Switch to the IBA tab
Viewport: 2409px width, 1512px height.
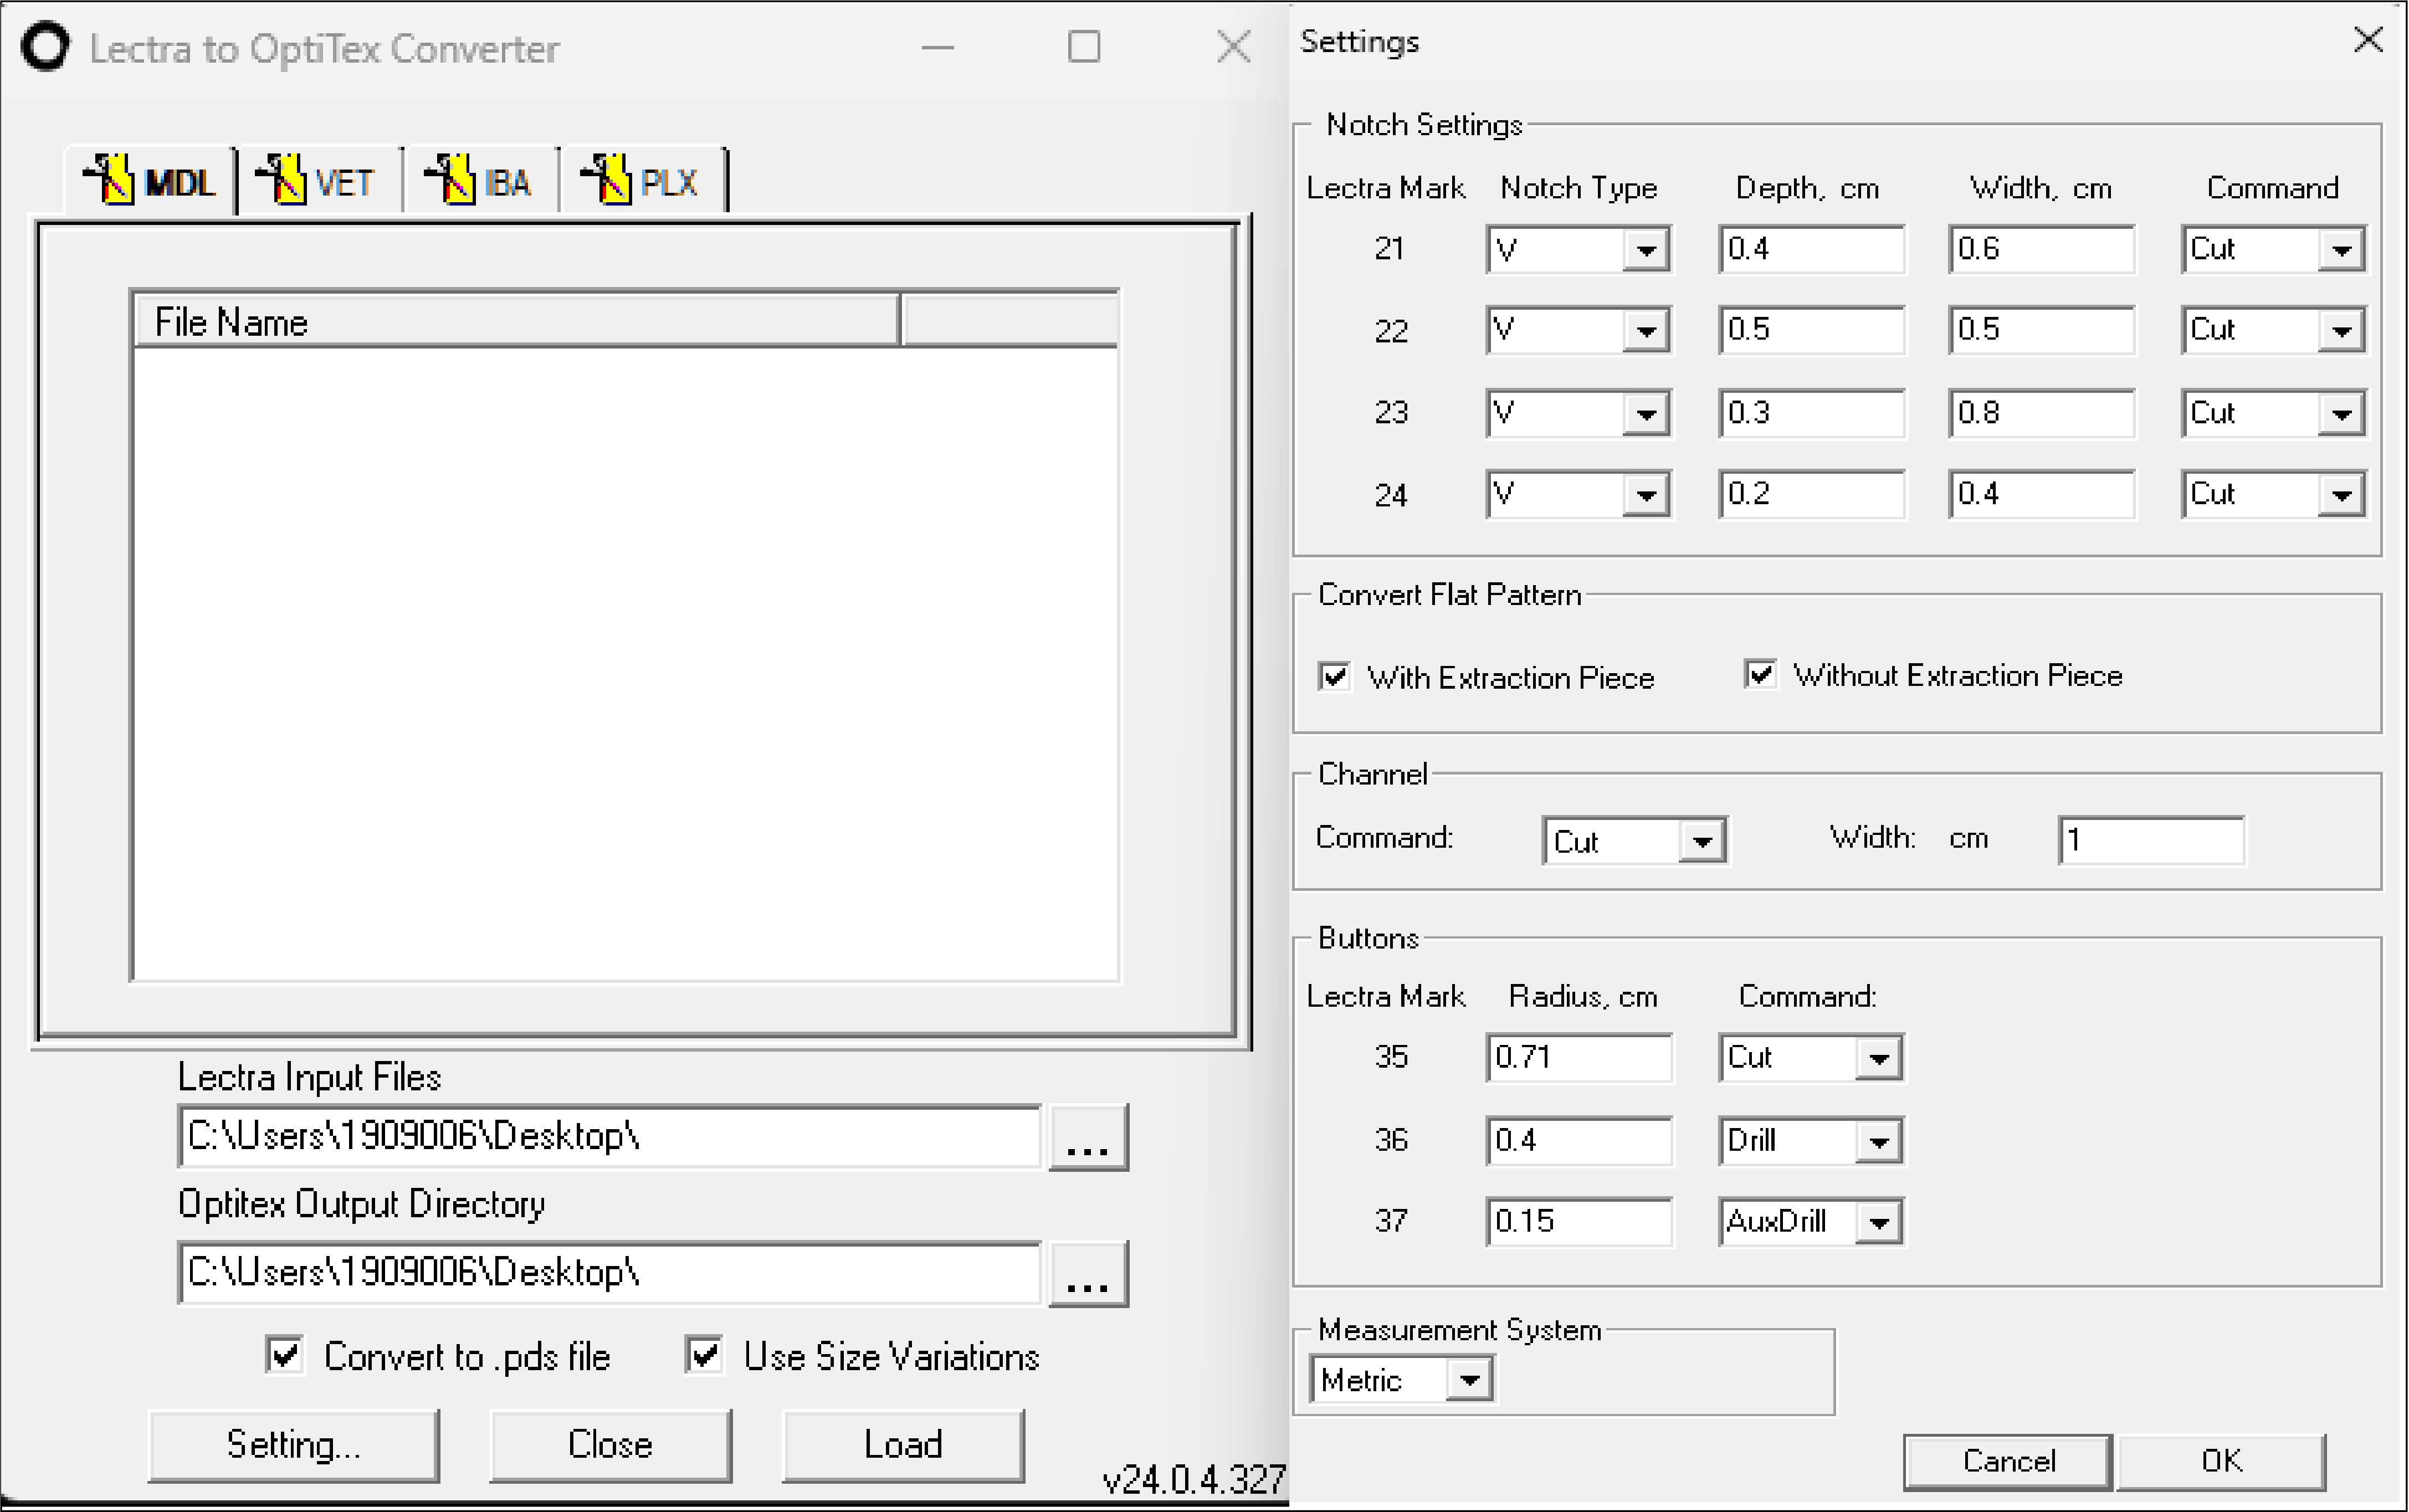(x=481, y=181)
